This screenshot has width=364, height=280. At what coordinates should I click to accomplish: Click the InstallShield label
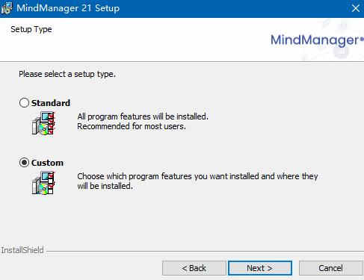click(x=22, y=250)
